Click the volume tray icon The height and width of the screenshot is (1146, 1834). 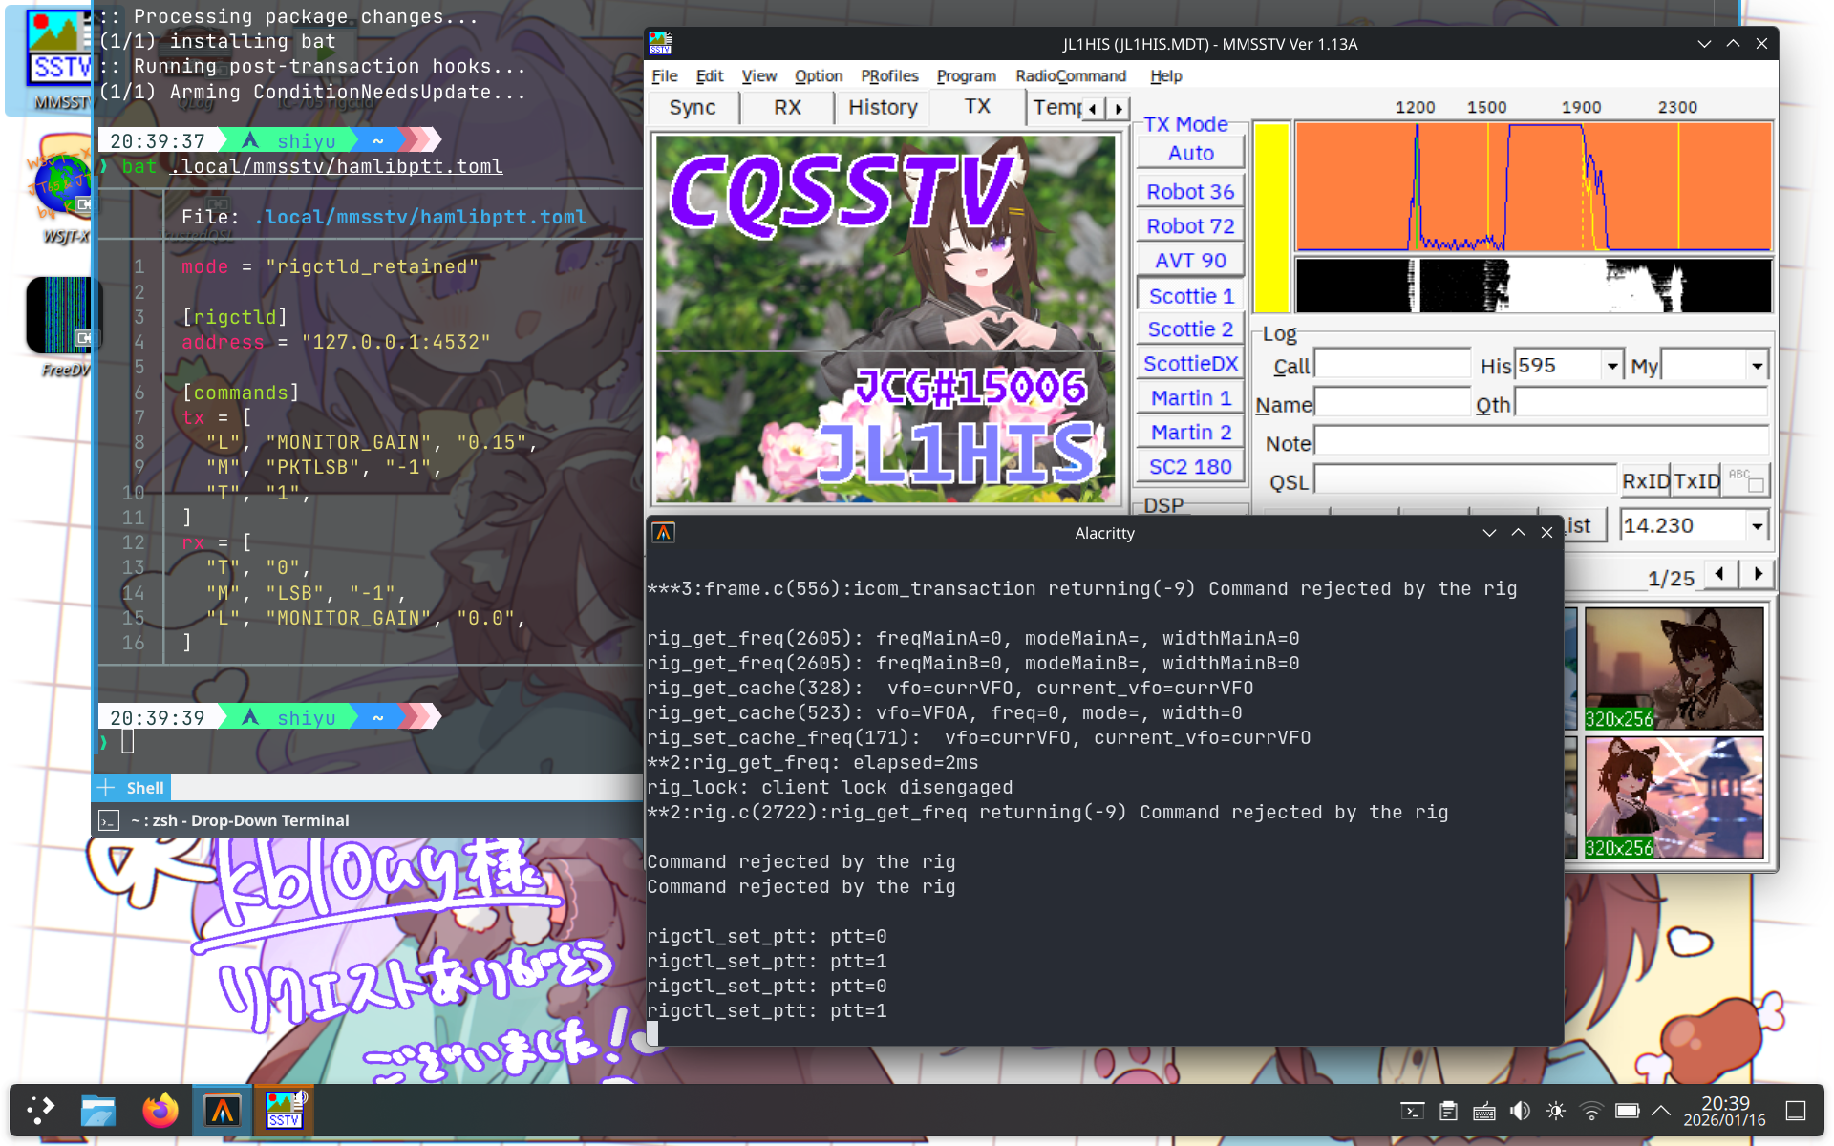(1519, 1111)
